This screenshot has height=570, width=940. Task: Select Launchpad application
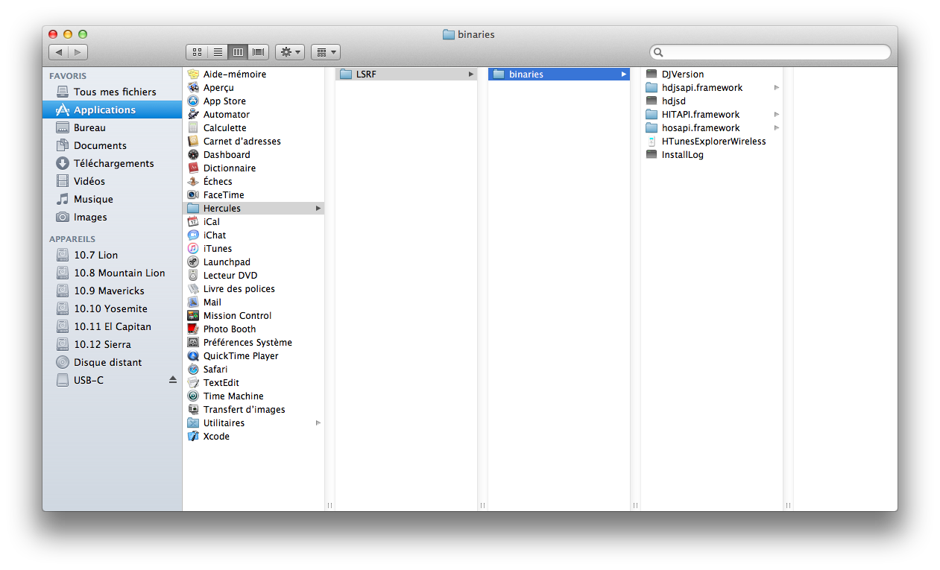point(254,262)
